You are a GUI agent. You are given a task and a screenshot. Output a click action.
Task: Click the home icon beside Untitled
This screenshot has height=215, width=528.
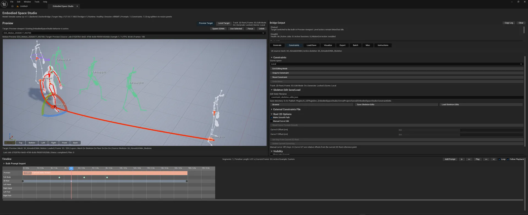(12, 6)
